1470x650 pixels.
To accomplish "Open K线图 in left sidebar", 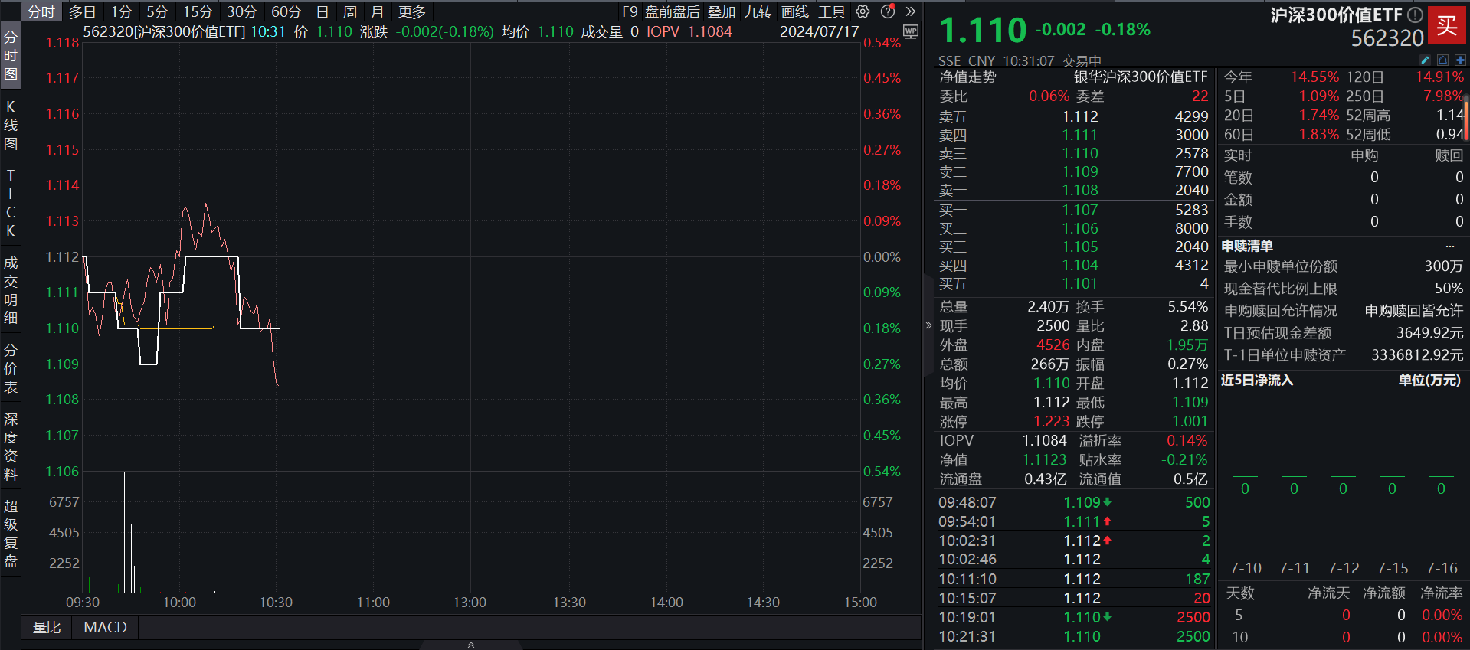I will pos(11,125).
